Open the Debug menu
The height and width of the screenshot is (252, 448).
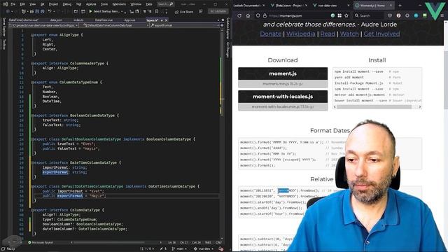[x=67, y=4]
